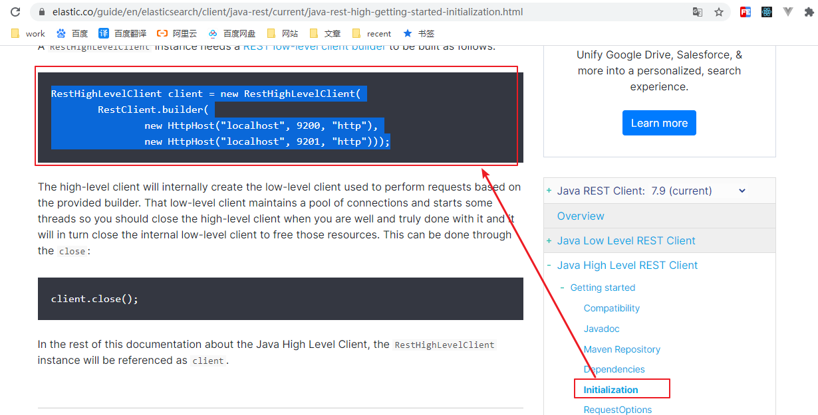
Task: Open the Javadoc page link
Action: (601, 329)
